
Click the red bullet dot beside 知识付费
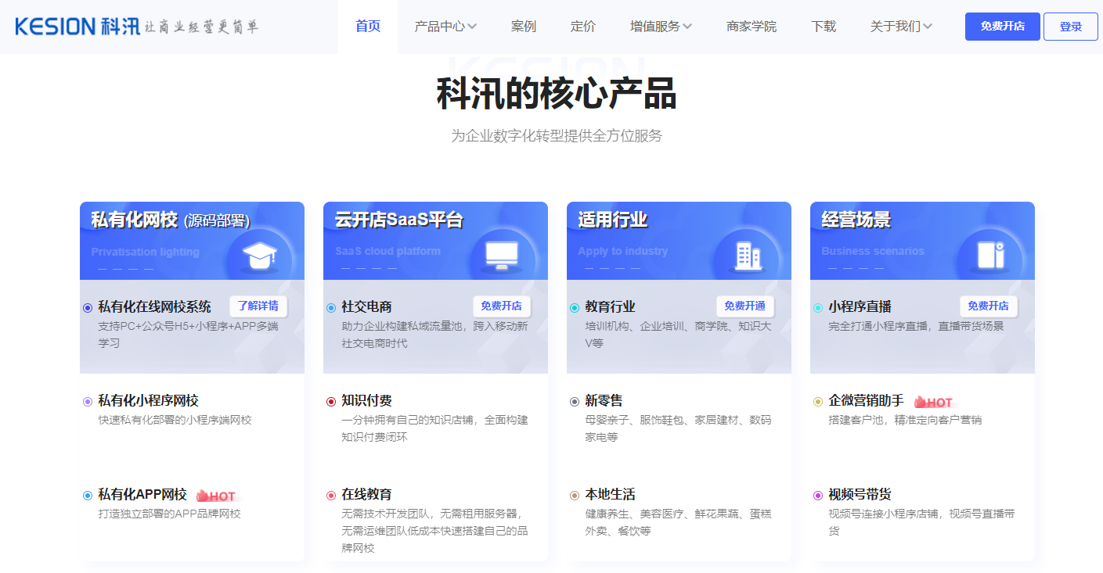331,401
